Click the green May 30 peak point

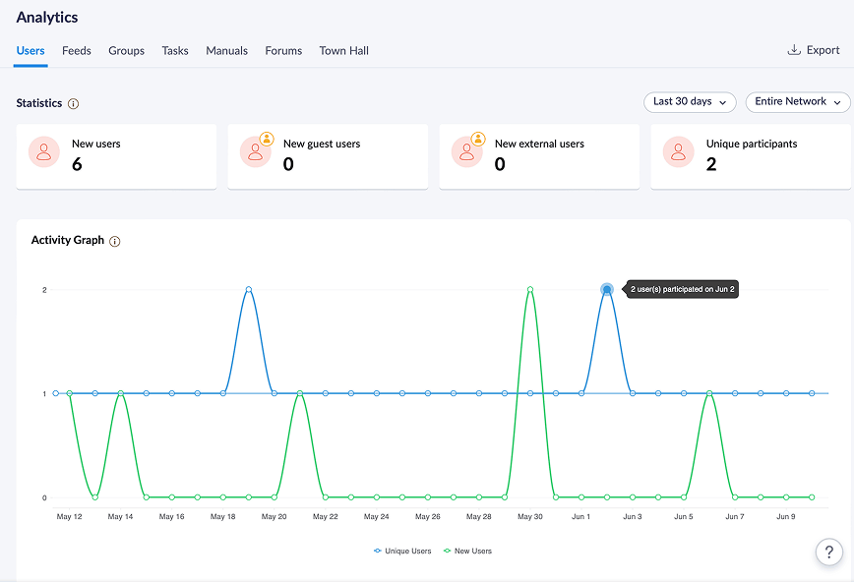[530, 290]
